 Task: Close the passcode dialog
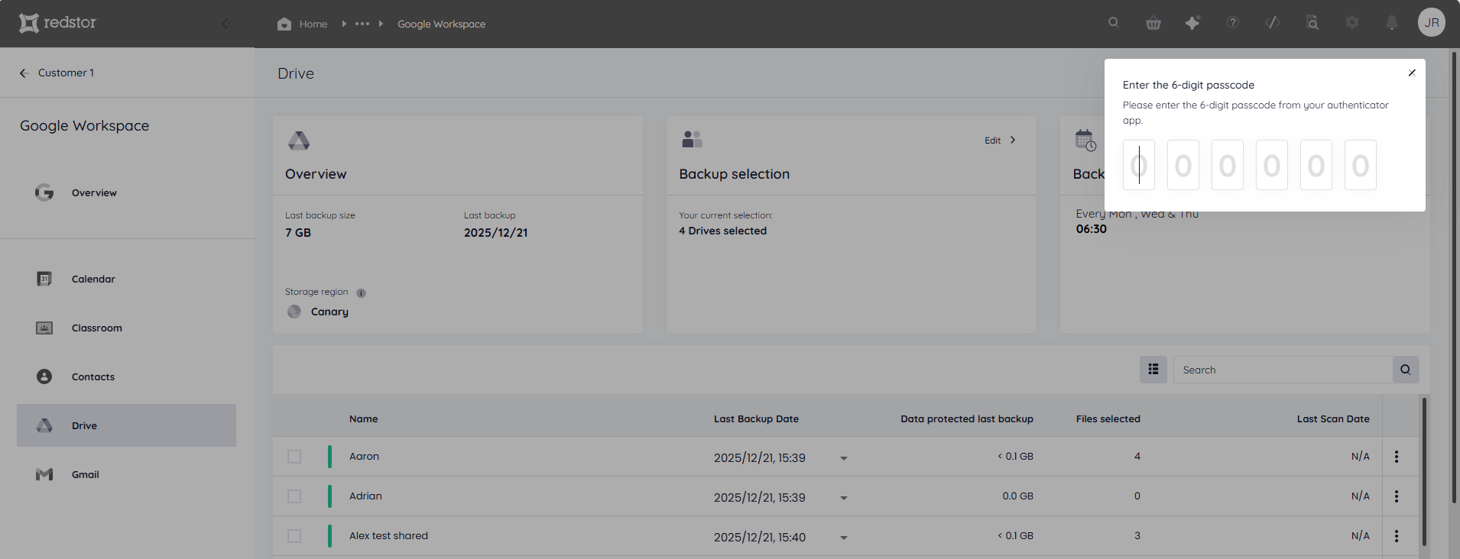[1412, 73]
